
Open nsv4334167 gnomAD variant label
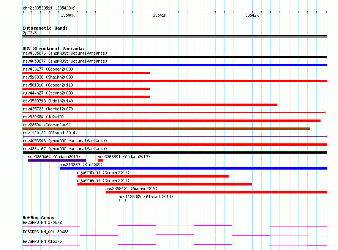(x=65, y=149)
